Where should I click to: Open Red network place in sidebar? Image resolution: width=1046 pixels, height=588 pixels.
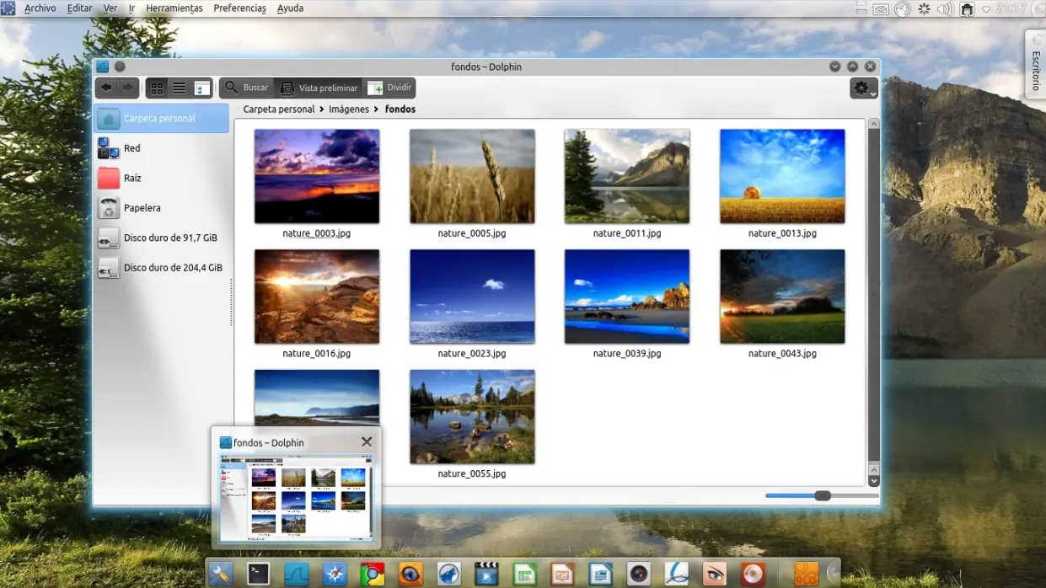131,148
